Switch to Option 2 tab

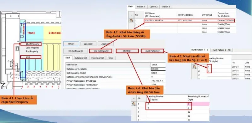[x=153, y=7]
